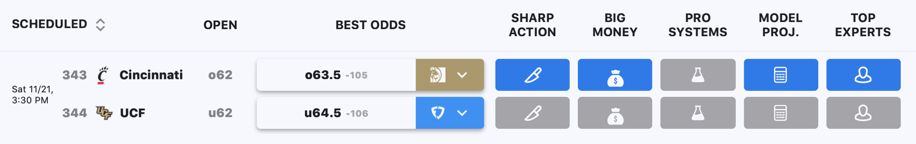916x144 pixels.
Task: Click Cincinnati Top Experts person icon
Action: point(863,75)
